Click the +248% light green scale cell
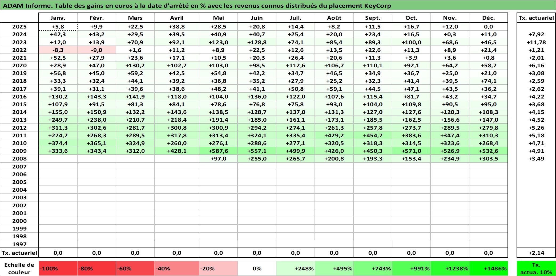Screen dimensions: 556x276 (x=296, y=268)
